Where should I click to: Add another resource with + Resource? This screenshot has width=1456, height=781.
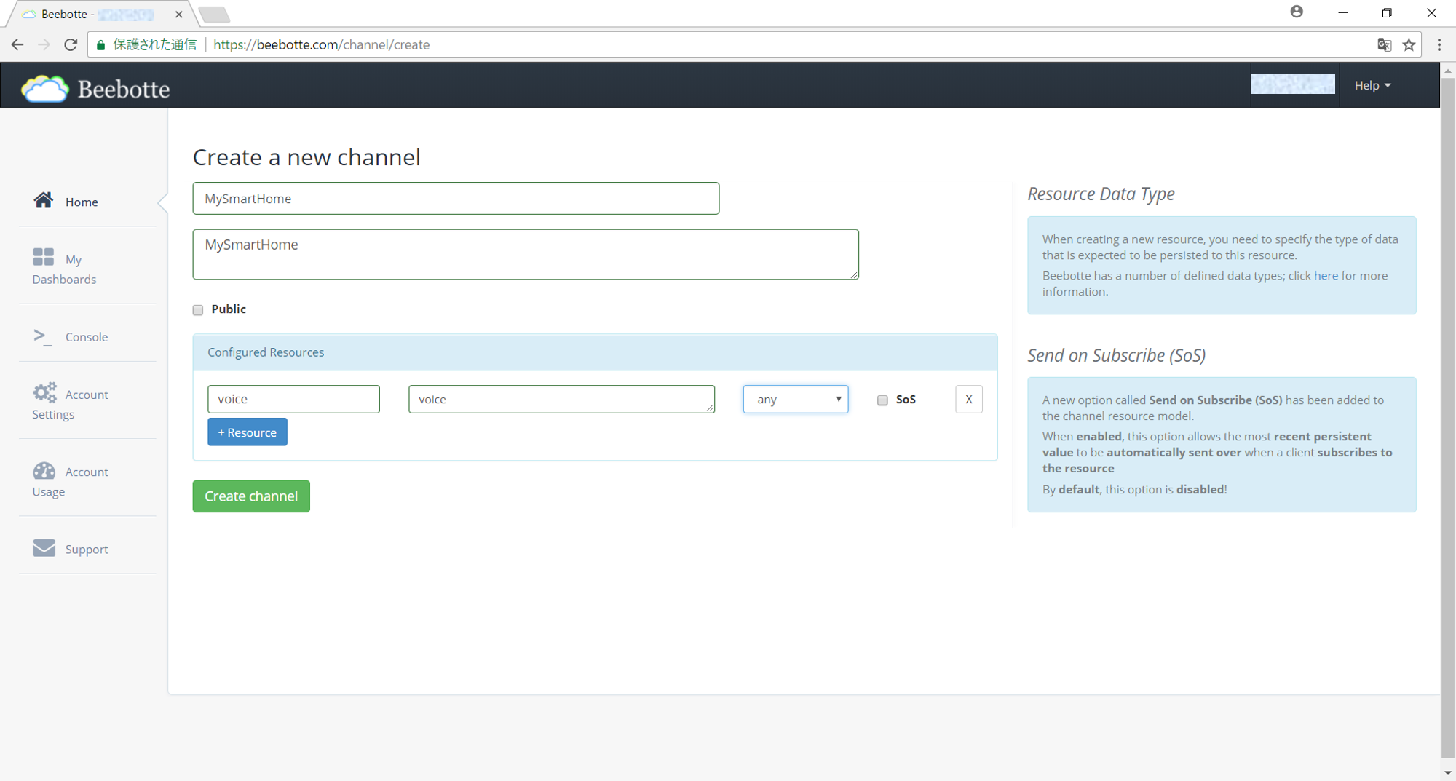[x=248, y=432]
